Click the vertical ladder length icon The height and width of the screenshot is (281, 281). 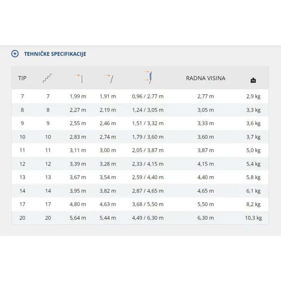pos(78,78)
